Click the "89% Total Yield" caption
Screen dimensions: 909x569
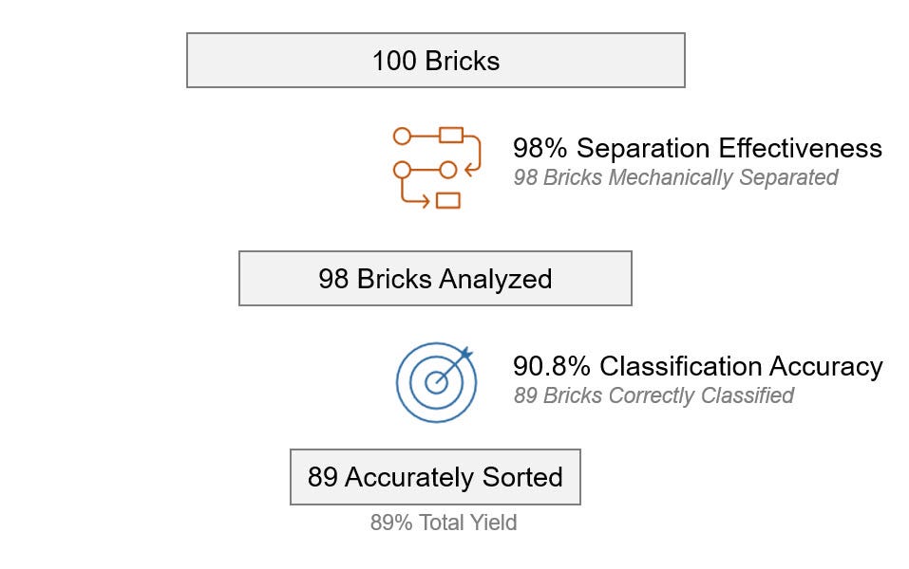444,523
